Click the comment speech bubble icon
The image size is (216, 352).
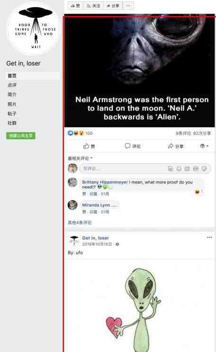pyautogui.click(x=127, y=146)
